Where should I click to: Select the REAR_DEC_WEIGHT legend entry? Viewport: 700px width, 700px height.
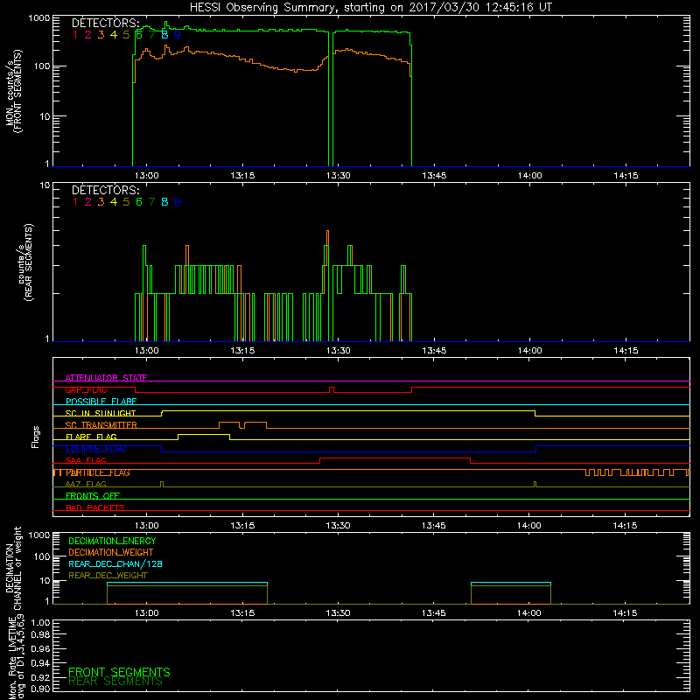(108, 576)
